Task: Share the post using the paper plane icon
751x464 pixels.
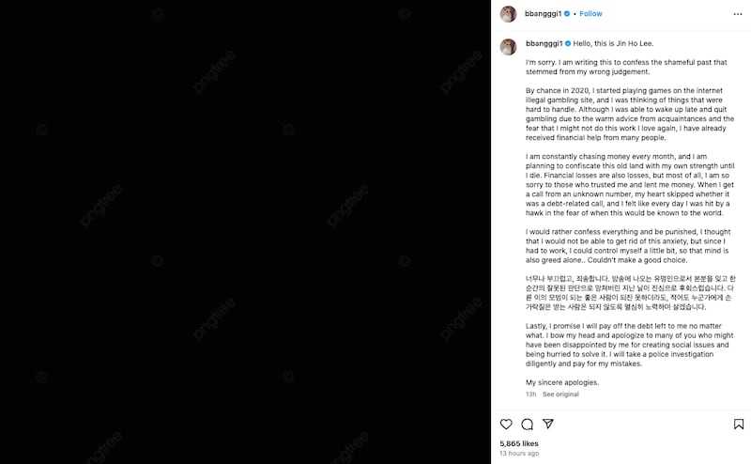Action: click(x=548, y=424)
